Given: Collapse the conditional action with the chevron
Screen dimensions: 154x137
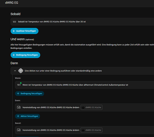Looking at the screenshot, I should pyautogui.click(x=15, y=71).
